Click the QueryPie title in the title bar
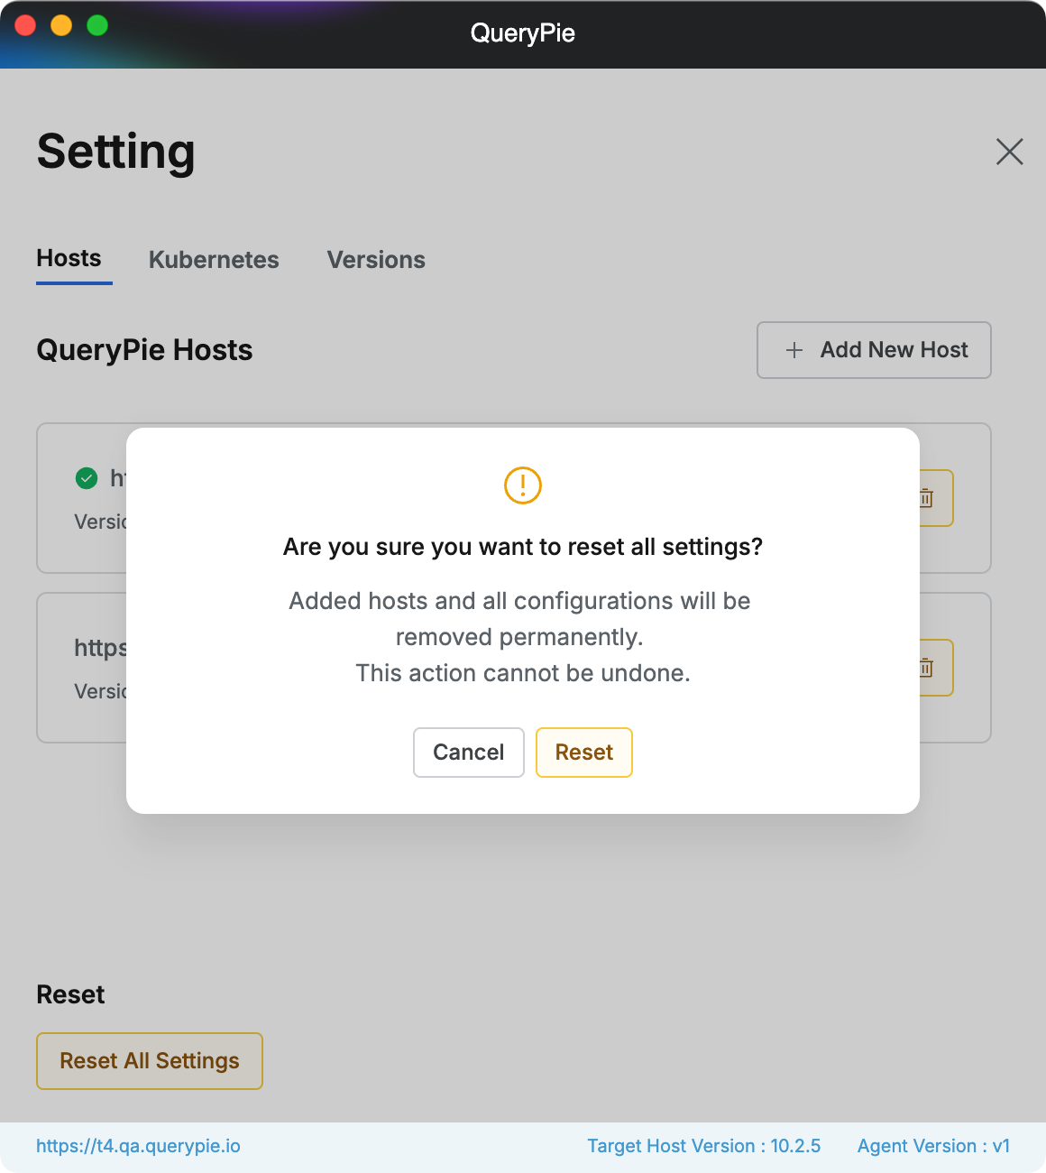 point(523,33)
